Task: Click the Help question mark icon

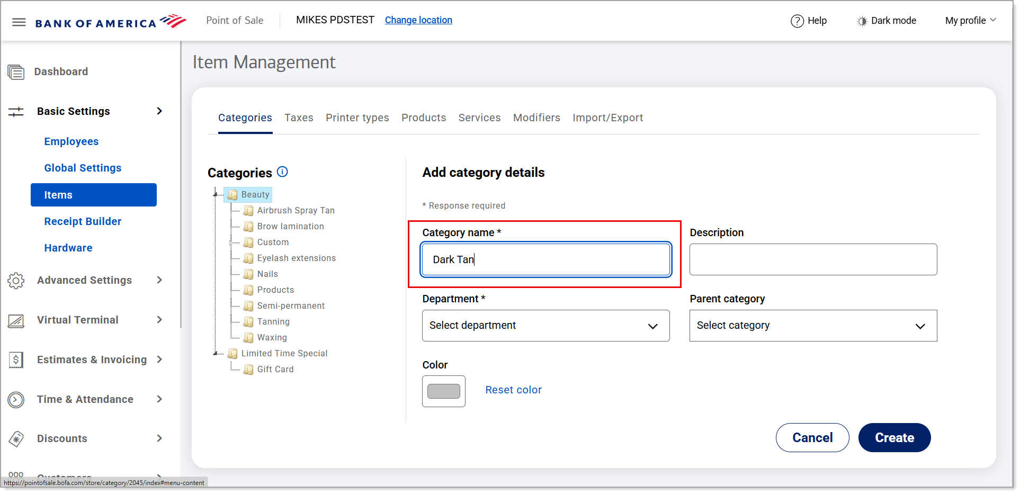Action: click(x=797, y=21)
